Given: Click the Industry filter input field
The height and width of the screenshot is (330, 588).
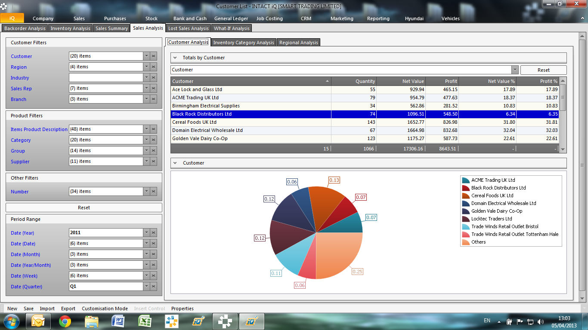Looking at the screenshot, I should [x=106, y=77].
